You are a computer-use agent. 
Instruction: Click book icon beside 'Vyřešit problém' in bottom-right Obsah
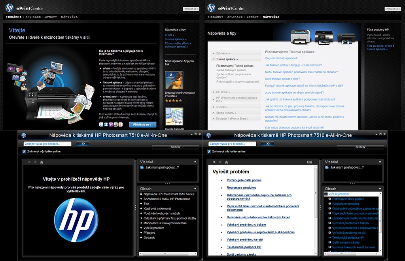tap(326, 194)
